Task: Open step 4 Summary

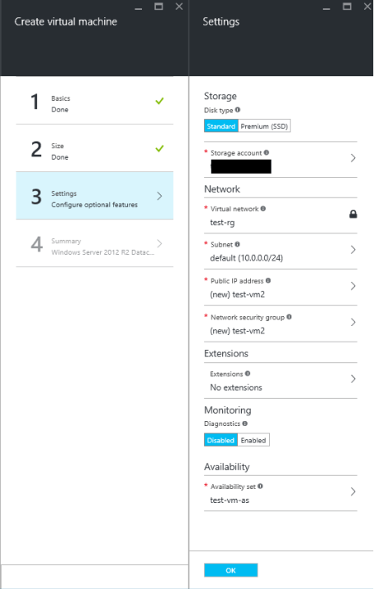Action: click(94, 243)
